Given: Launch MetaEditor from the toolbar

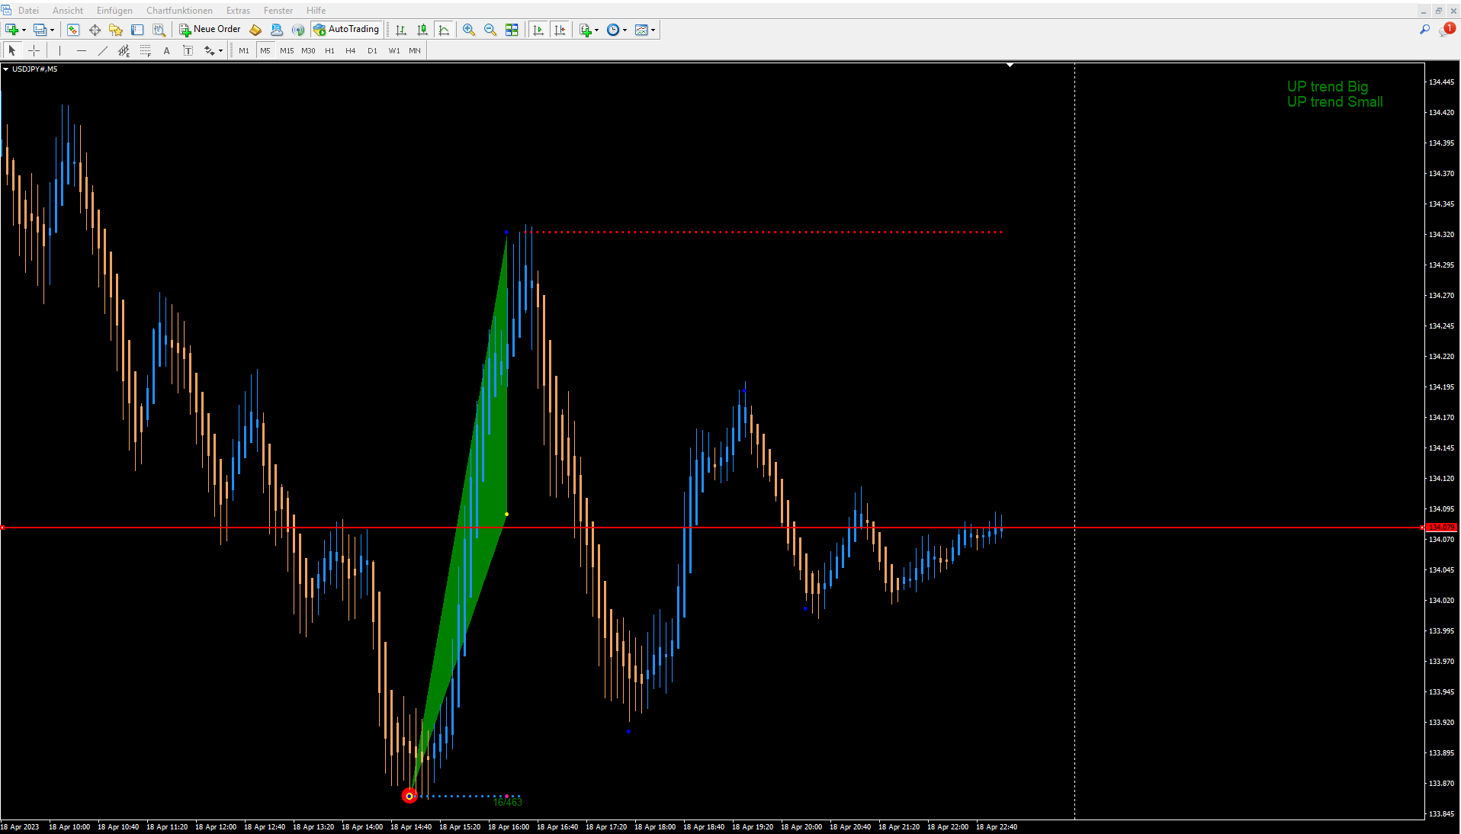Looking at the screenshot, I should (255, 30).
